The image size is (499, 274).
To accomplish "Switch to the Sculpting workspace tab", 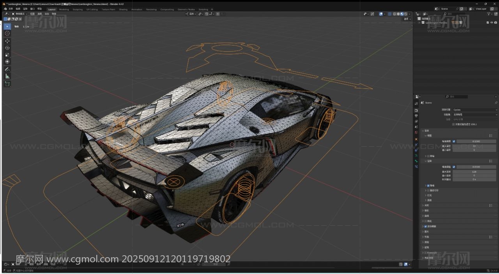I will point(78,9).
